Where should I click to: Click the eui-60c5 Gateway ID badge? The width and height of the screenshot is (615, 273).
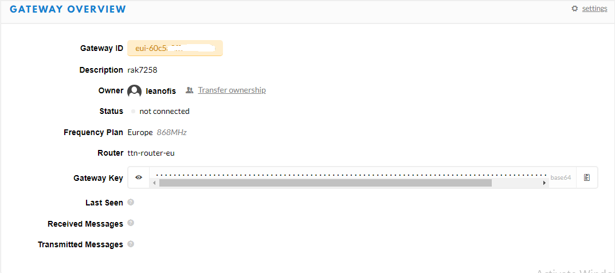coord(175,48)
